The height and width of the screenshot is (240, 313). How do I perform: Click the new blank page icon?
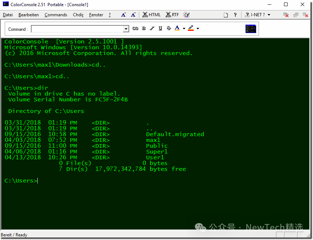pyautogui.click(x=226, y=15)
